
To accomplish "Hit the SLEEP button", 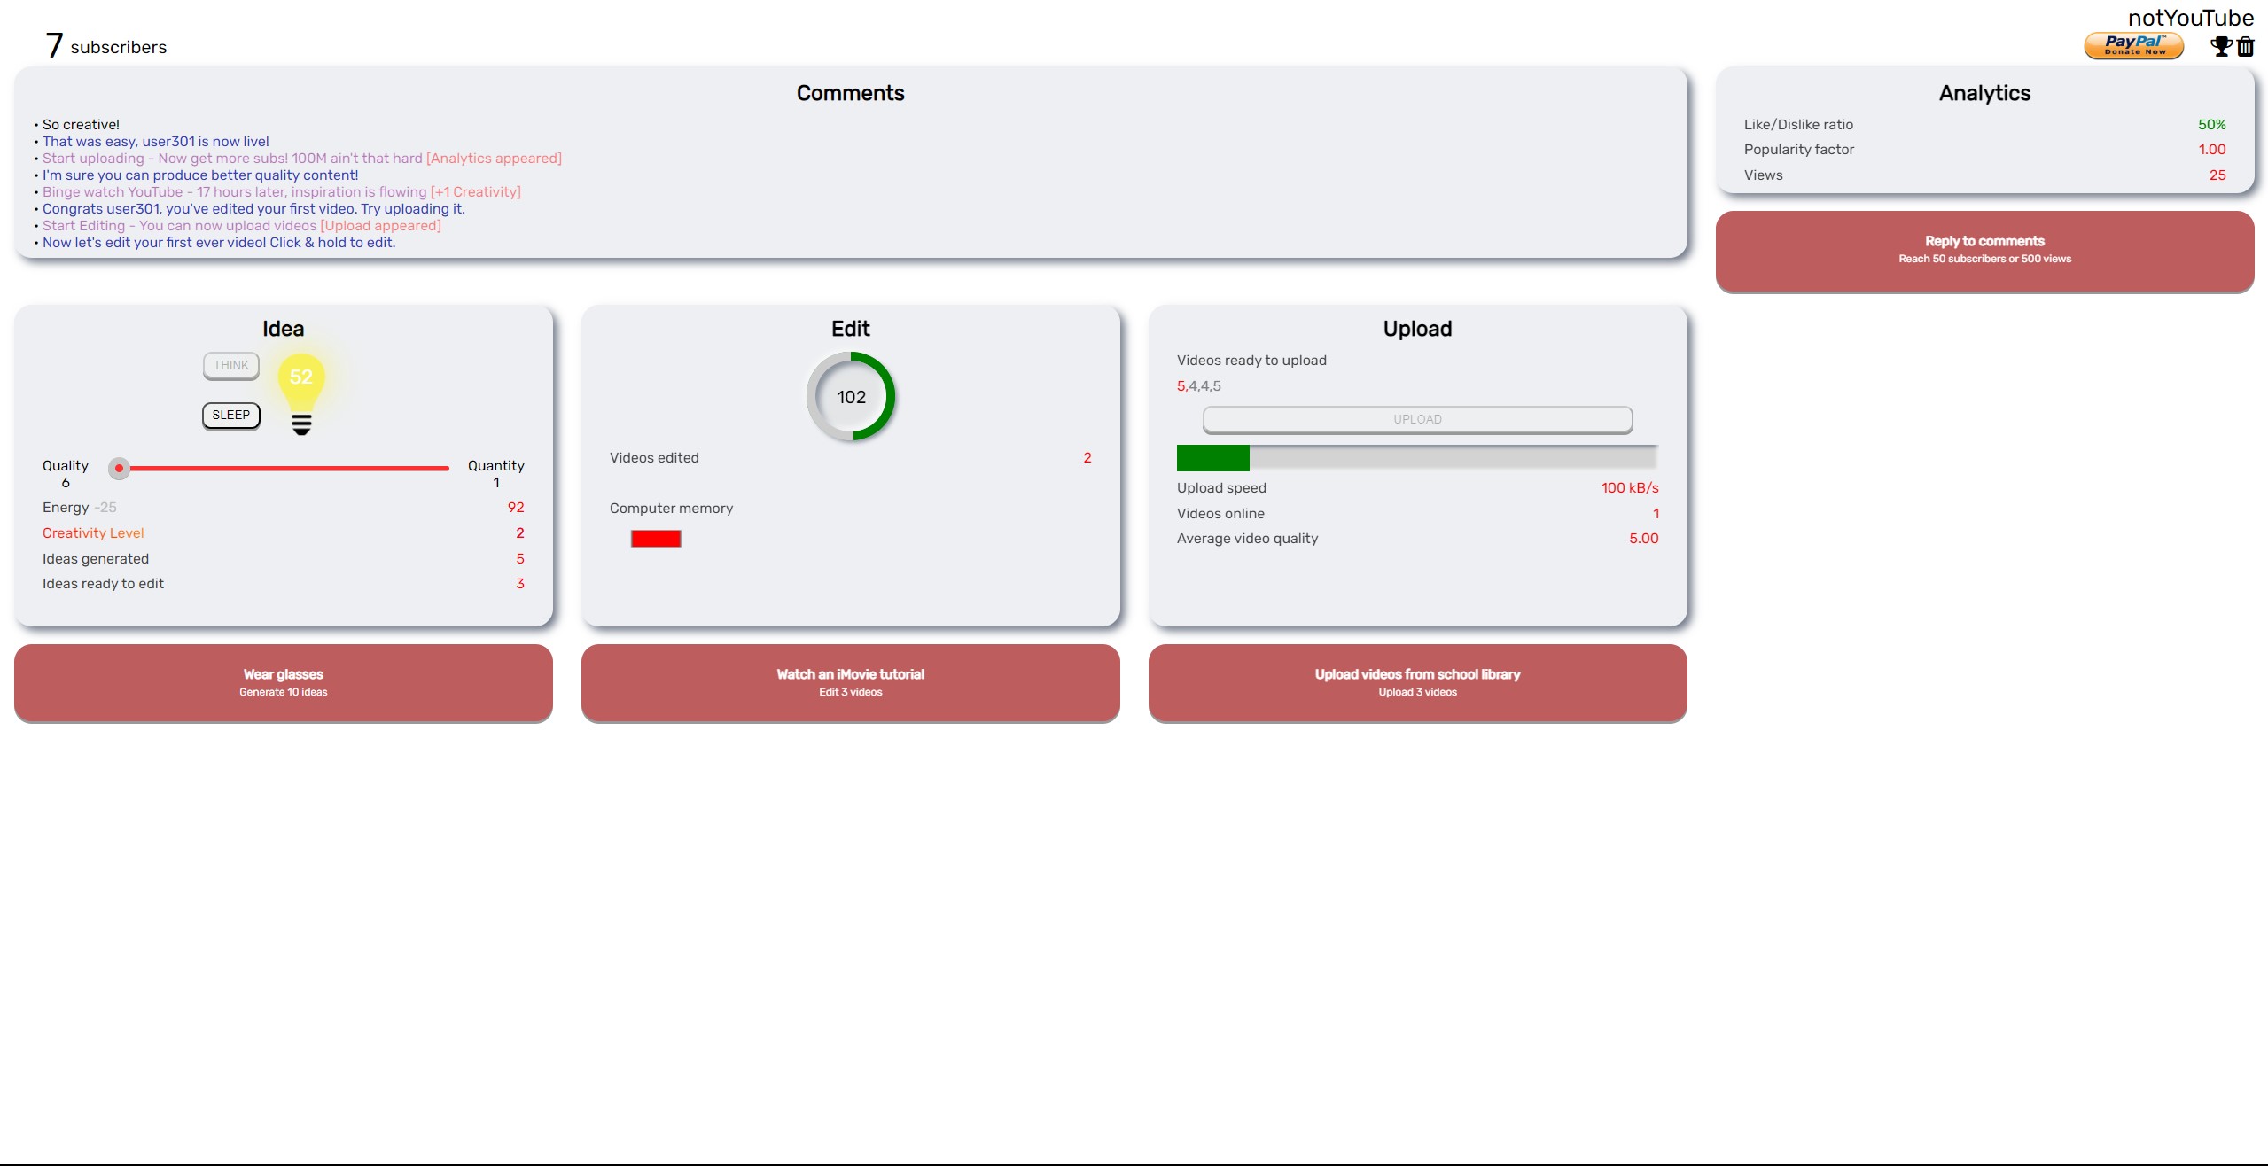I will click(231, 415).
